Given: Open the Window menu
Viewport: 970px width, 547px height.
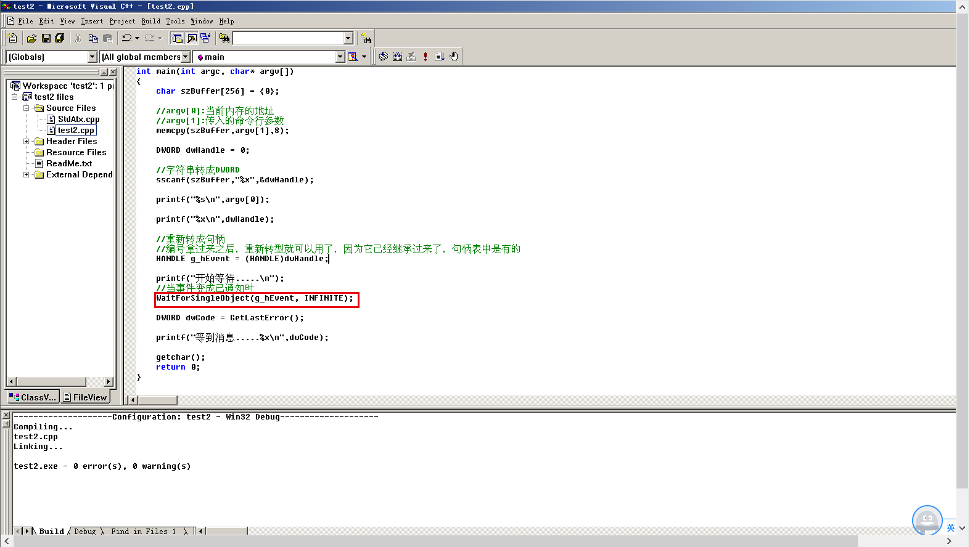Looking at the screenshot, I should 202,21.
